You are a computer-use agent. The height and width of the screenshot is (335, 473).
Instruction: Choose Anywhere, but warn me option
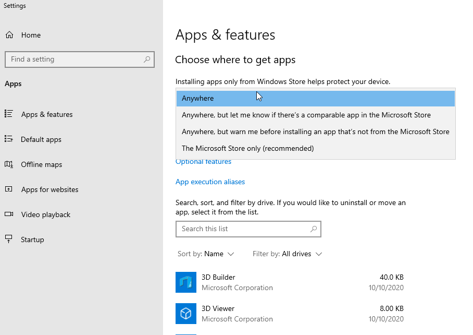click(316, 131)
